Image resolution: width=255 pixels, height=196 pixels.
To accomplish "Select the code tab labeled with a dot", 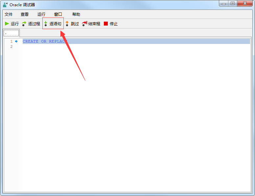I will point(11,33).
